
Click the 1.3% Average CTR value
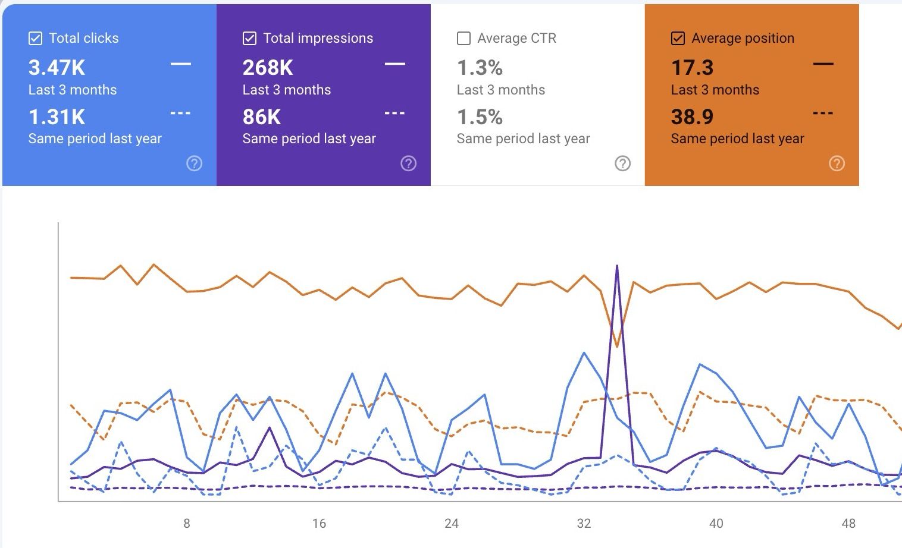click(480, 68)
